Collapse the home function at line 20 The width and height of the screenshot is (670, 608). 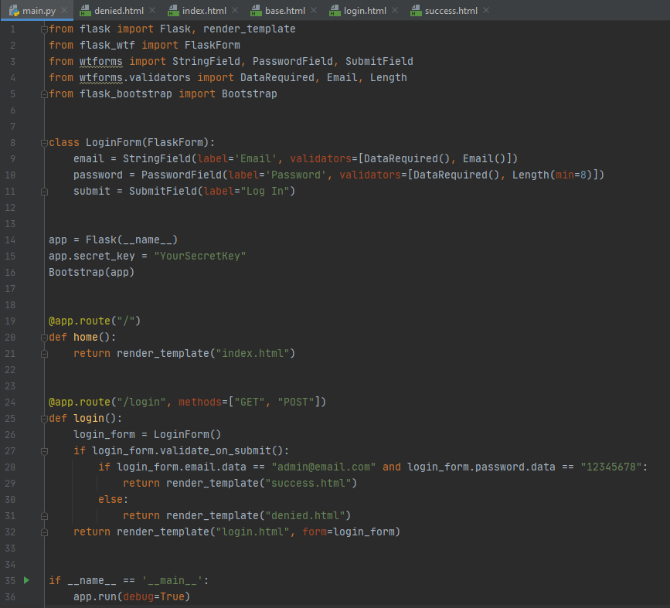[x=44, y=338]
